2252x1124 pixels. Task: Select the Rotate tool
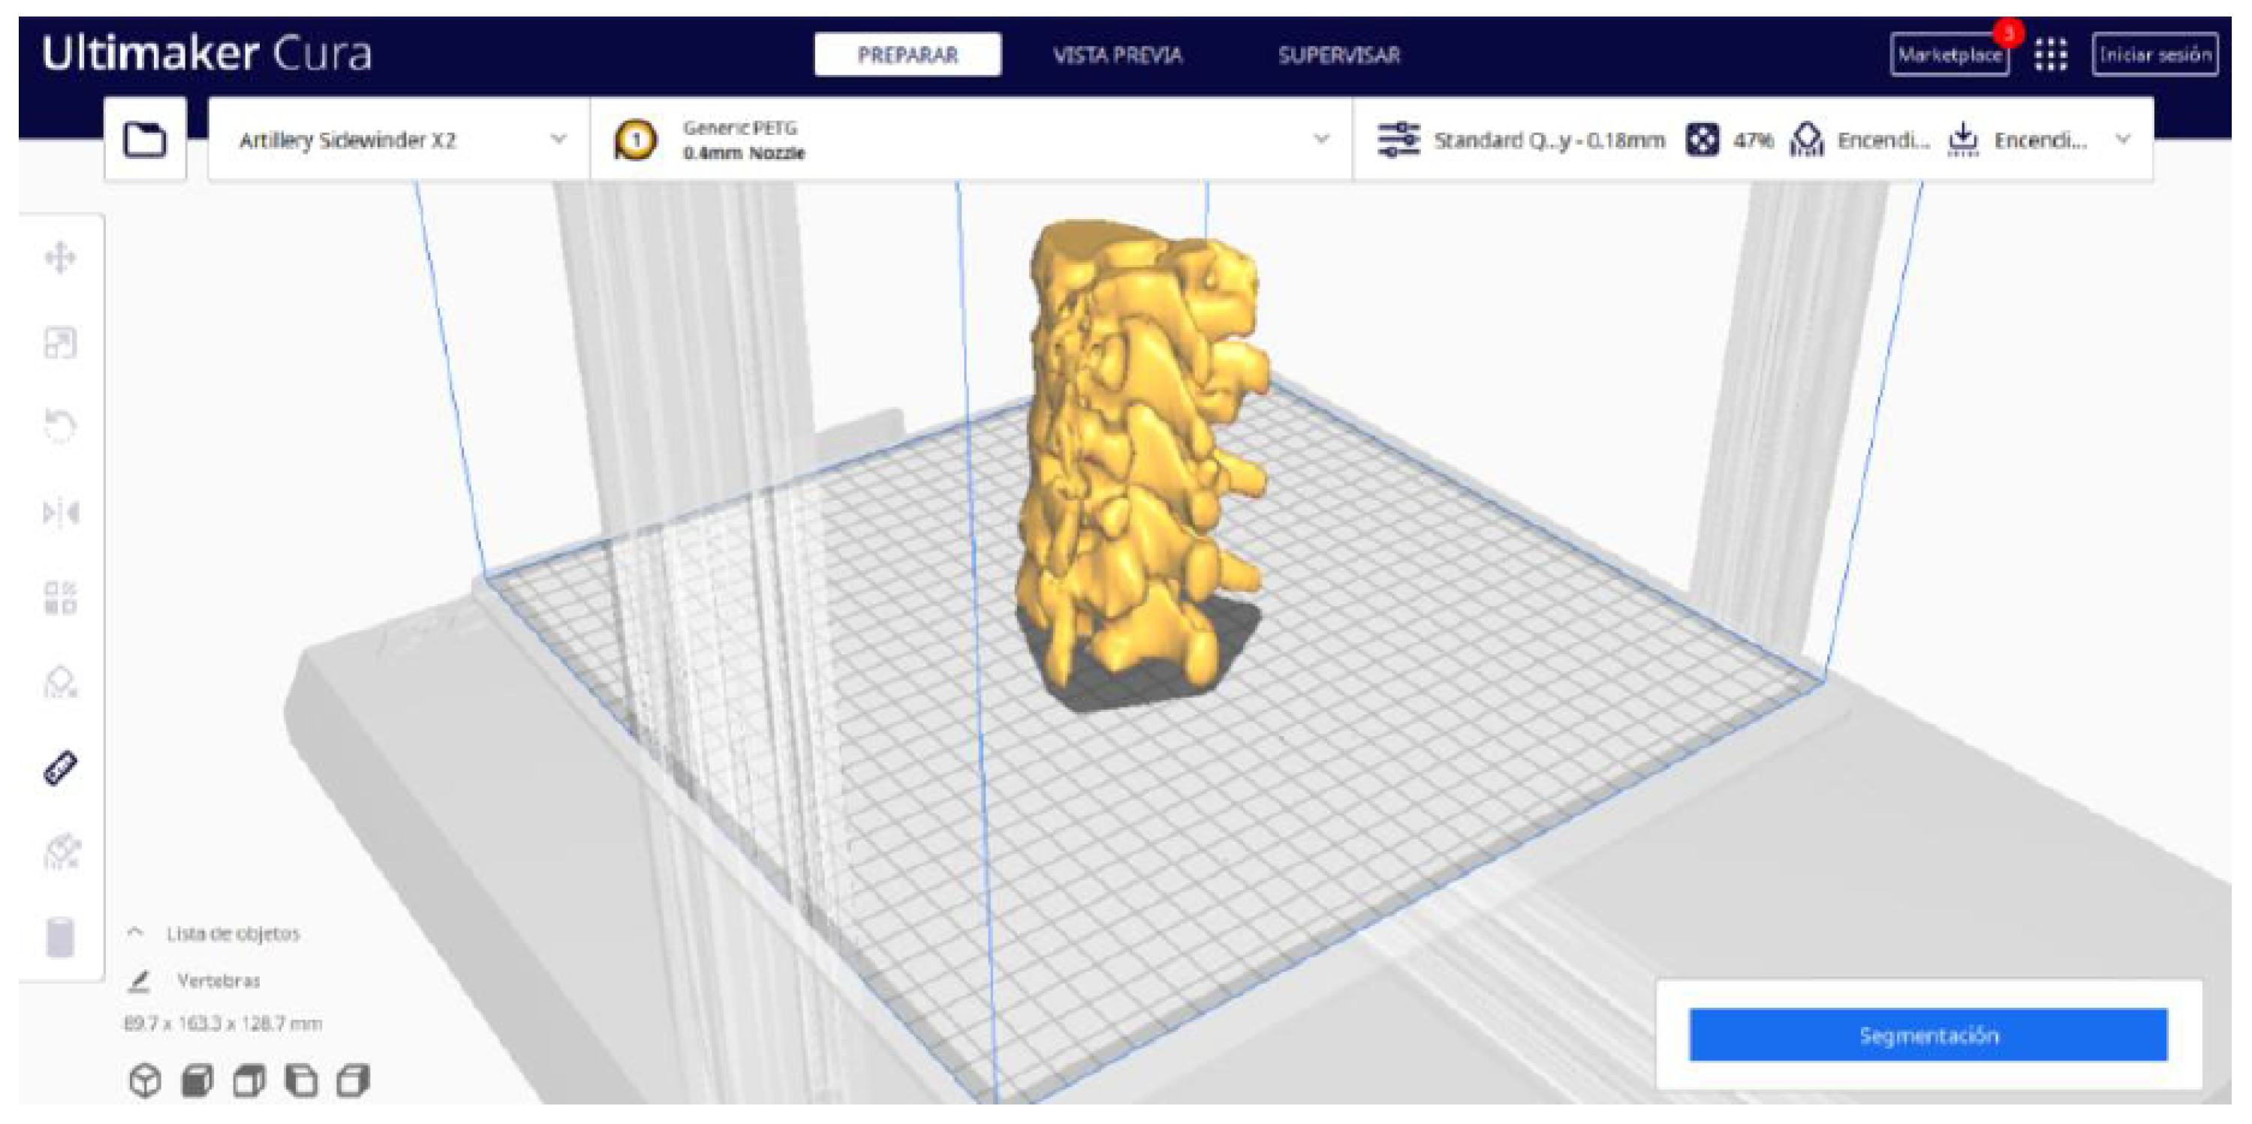[60, 426]
